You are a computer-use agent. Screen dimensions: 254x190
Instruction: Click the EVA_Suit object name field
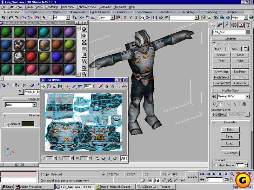coord(229,32)
